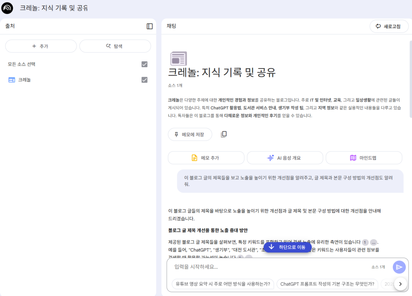The width and height of the screenshot is (412, 296).
Task: Click the 하단으로 이동 button
Action: point(287,247)
